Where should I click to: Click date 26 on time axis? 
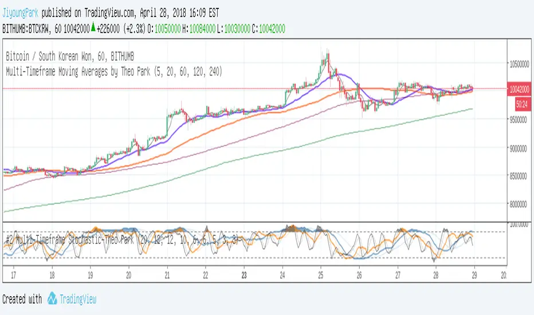(359, 275)
